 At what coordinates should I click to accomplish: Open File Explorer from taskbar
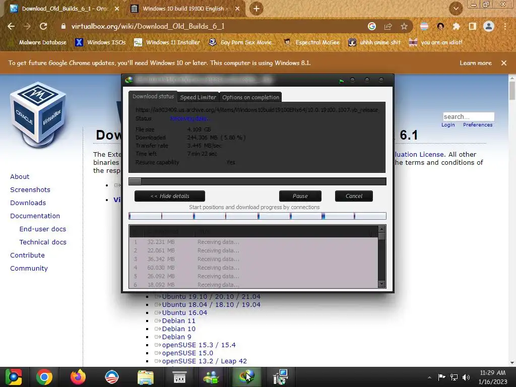click(146, 377)
